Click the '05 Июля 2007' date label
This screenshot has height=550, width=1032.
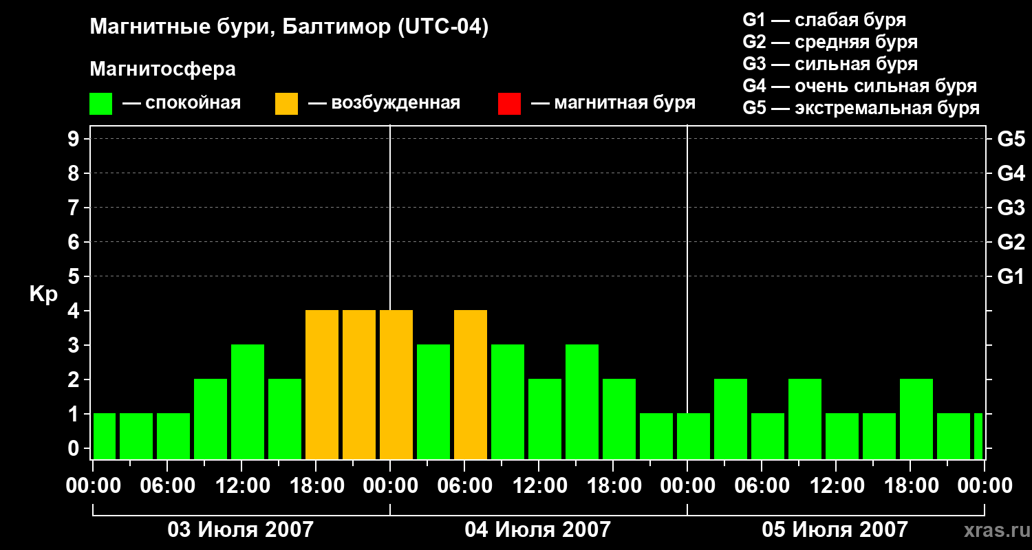pyautogui.click(x=835, y=529)
